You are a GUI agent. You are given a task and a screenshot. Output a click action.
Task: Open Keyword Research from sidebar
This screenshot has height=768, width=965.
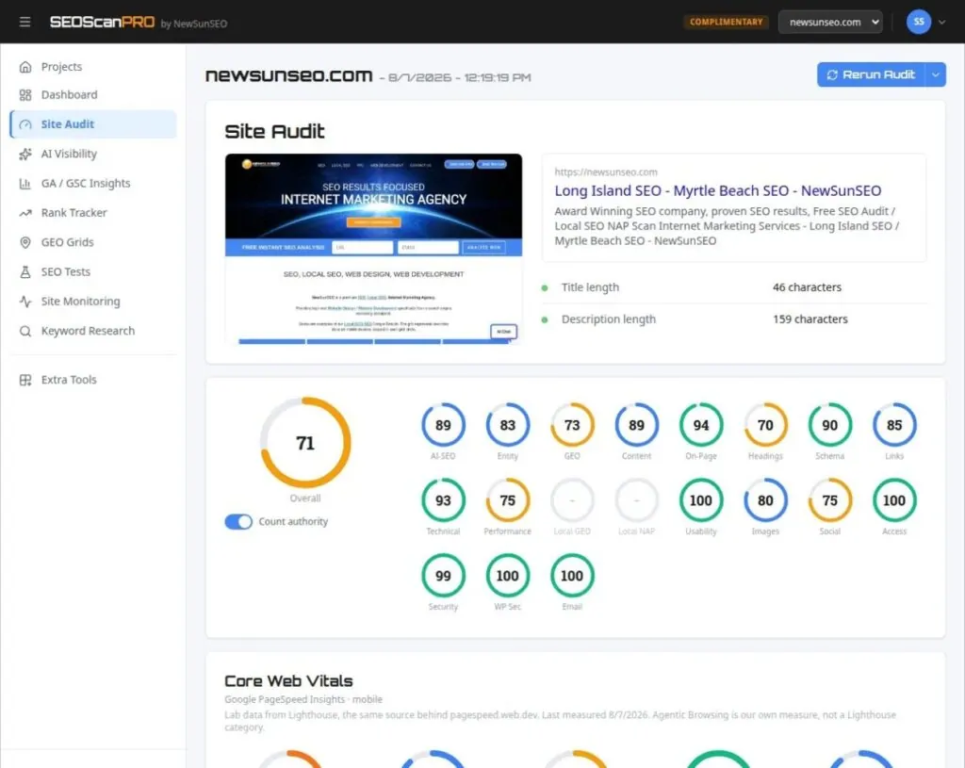93,331
